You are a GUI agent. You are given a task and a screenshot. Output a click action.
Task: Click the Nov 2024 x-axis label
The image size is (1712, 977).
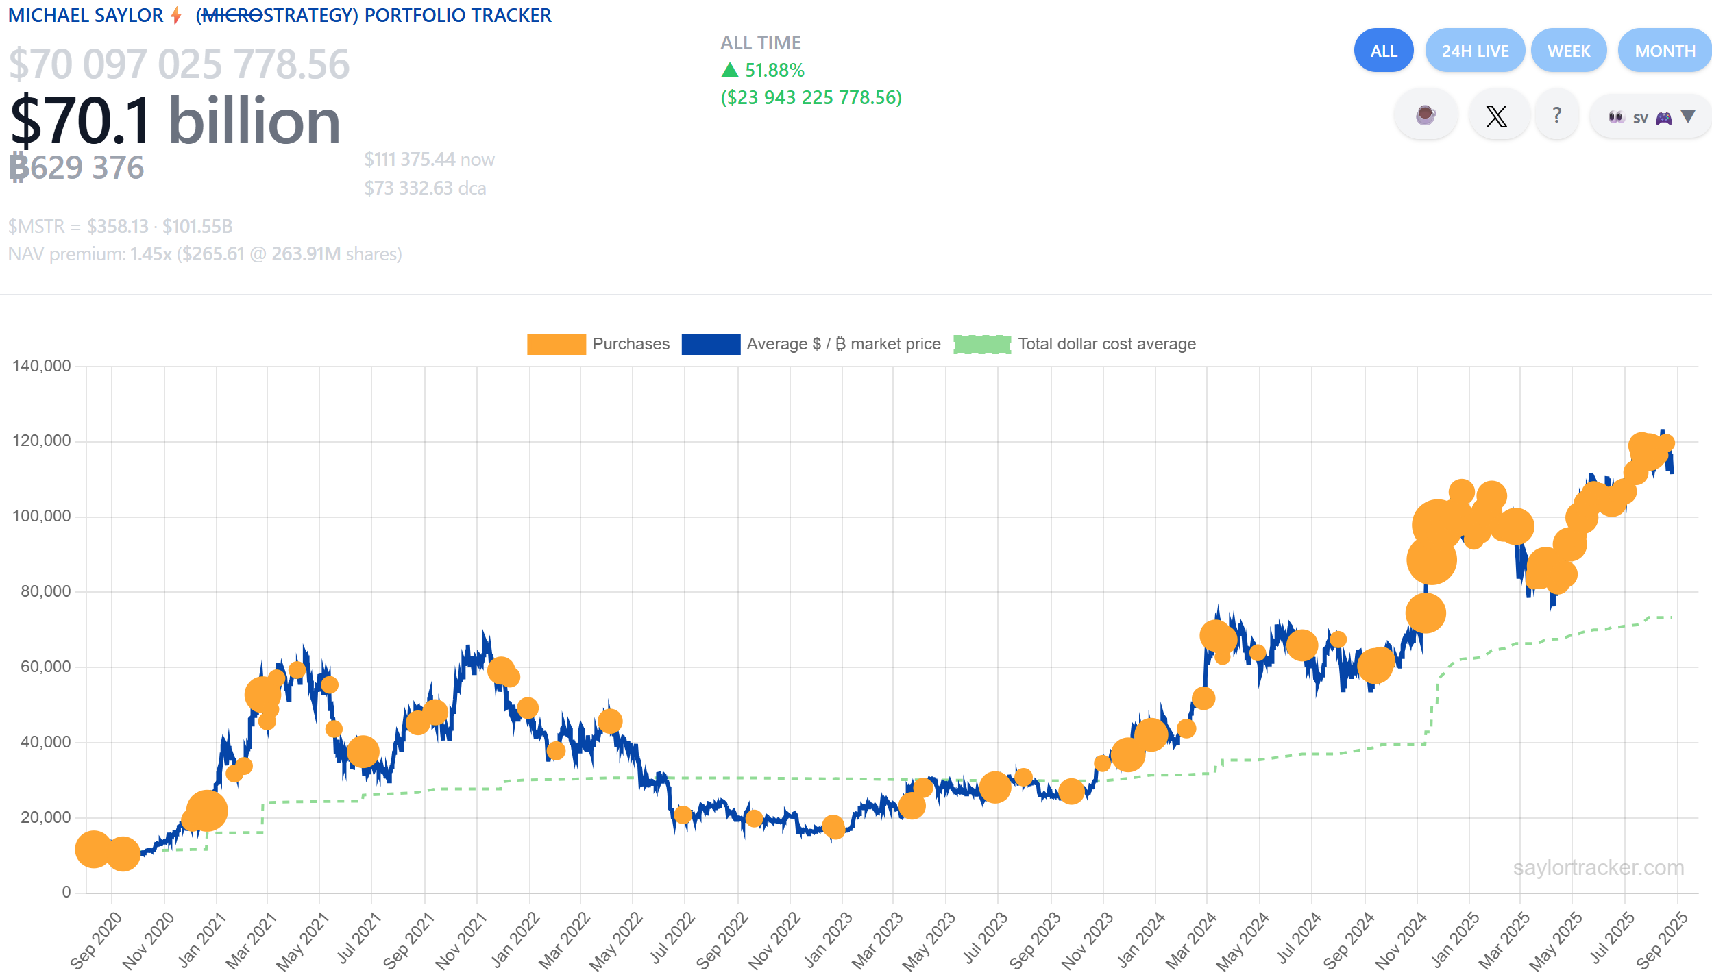pyautogui.click(x=1402, y=940)
